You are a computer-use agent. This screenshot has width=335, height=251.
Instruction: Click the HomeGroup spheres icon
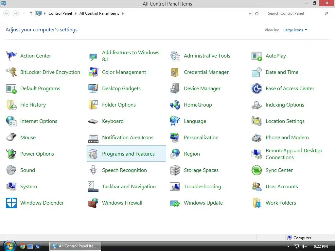[175, 105]
